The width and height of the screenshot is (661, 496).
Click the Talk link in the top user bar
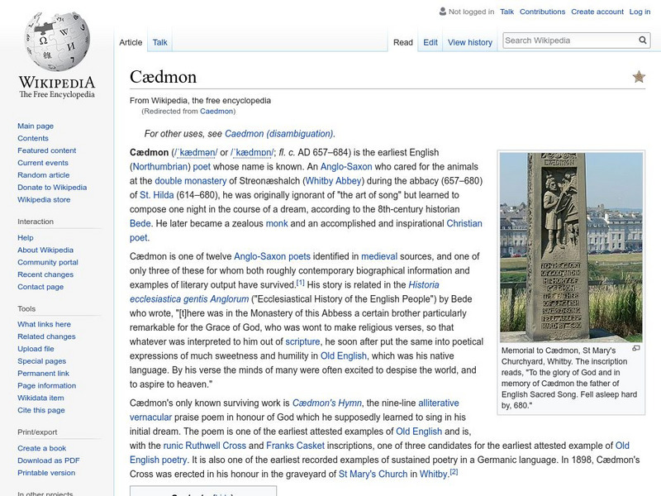tap(506, 12)
